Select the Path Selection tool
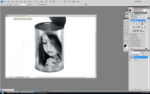The width and height of the screenshot is (150, 94). point(125,39)
